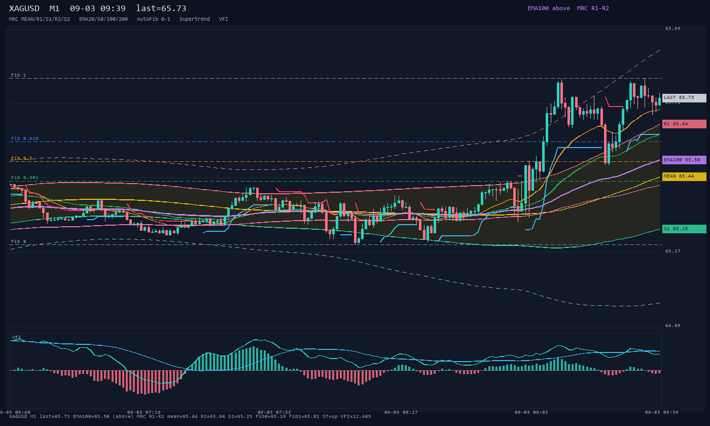
Task: Click the M1 timeframe in the title
Action: (x=55, y=9)
